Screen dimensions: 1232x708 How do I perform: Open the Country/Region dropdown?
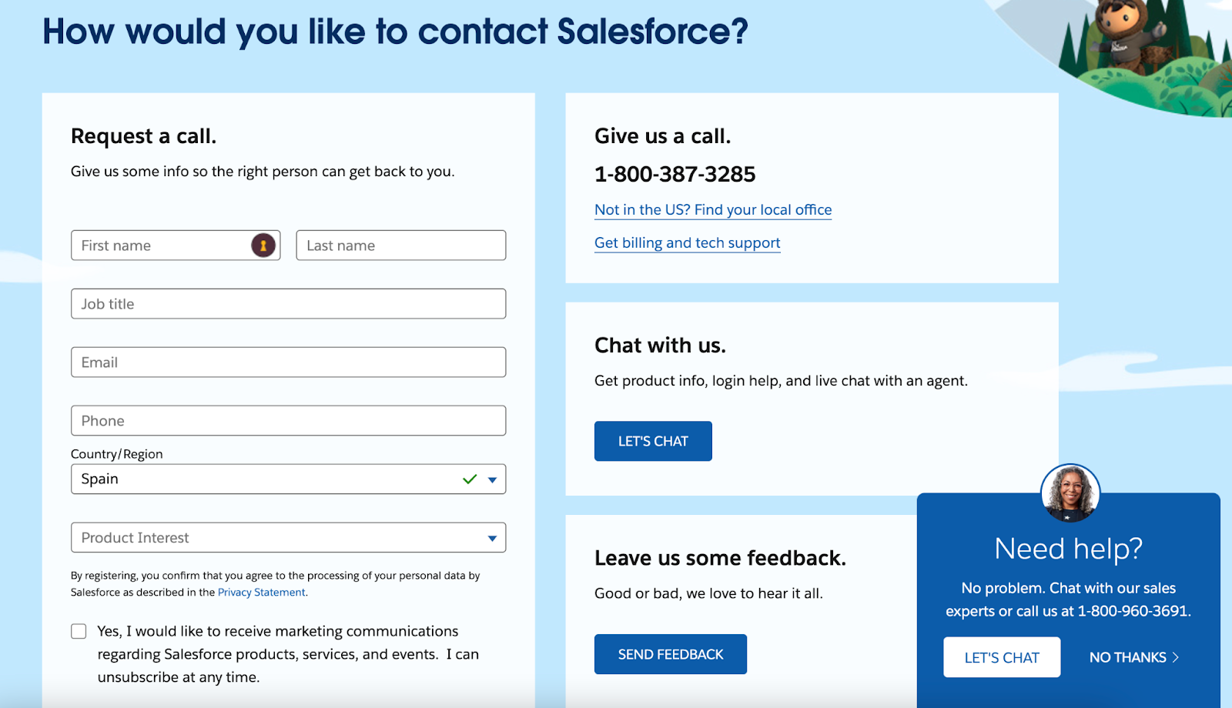pos(288,479)
